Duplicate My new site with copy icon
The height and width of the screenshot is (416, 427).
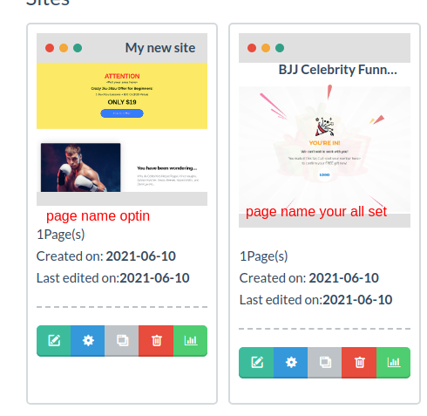(122, 340)
